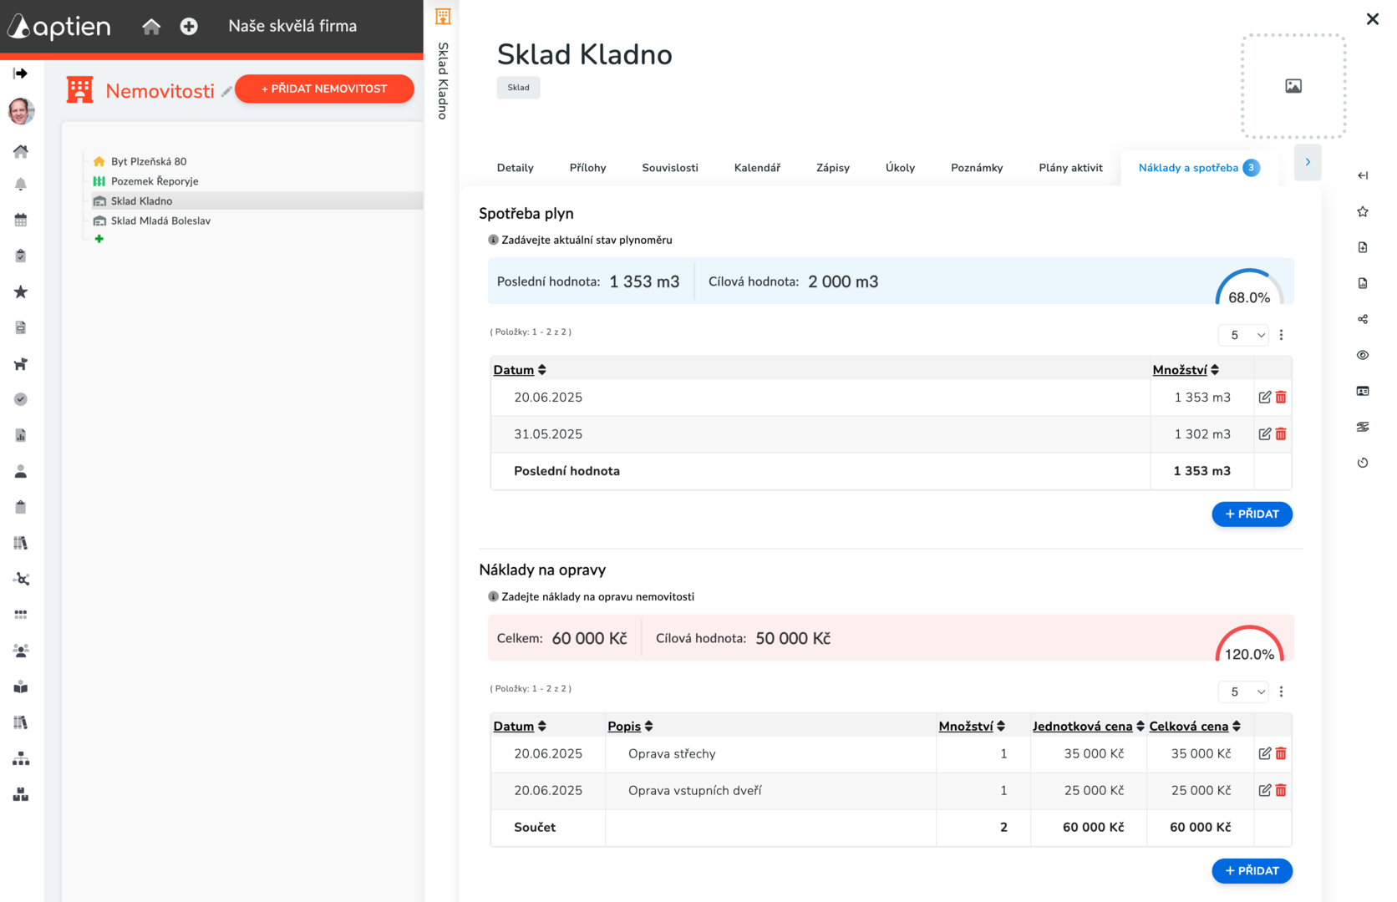Sort repairs table by Jednotková cena
The height and width of the screenshot is (902, 1397).
point(1088,727)
